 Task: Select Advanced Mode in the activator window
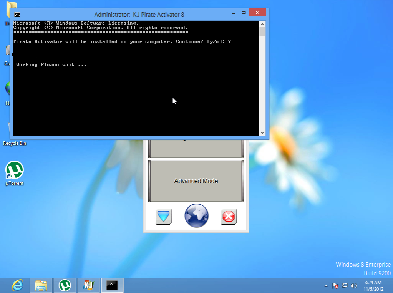pos(196,181)
